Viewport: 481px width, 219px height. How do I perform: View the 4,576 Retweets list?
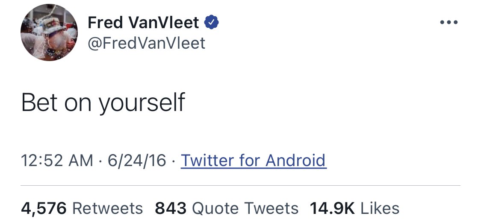(x=82, y=208)
